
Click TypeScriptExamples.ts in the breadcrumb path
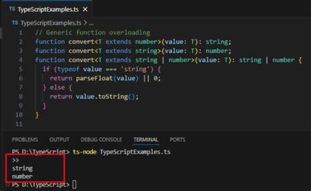51,23
